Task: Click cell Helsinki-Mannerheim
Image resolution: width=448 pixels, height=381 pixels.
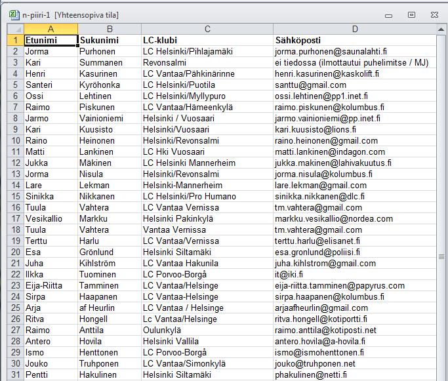Action: coord(207,185)
